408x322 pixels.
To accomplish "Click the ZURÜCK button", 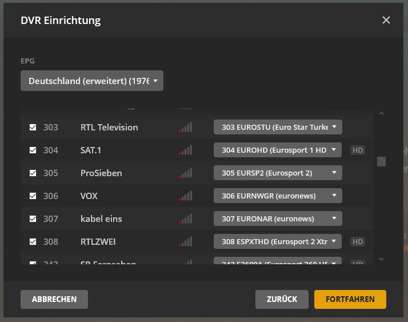I will click(282, 299).
